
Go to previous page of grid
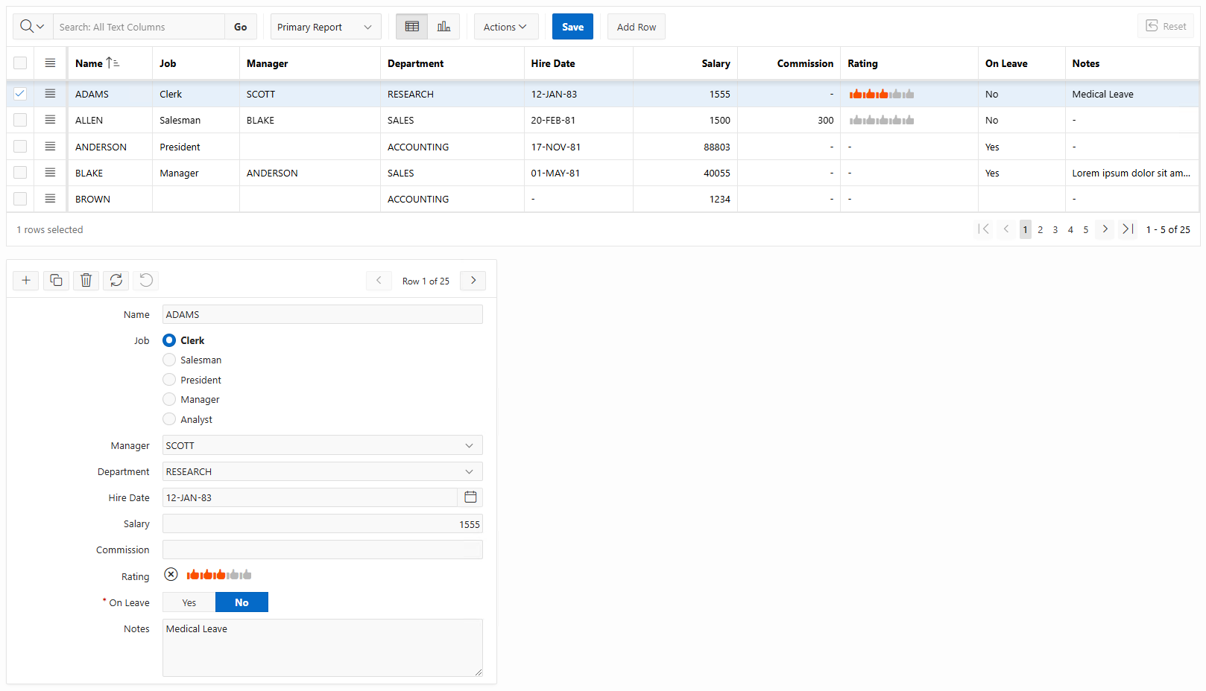click(1006, 229)
